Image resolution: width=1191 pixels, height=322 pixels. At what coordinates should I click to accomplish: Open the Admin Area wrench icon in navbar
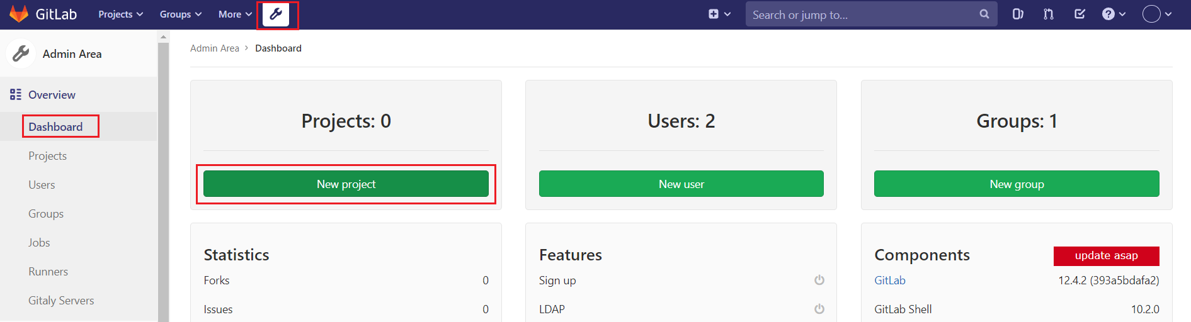point(276,14)
